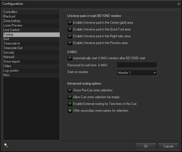Image resolution: width=182 pixels, height=152 pixels.
Task: Check Universe pad in the Preview area
Action: [70, 43]
